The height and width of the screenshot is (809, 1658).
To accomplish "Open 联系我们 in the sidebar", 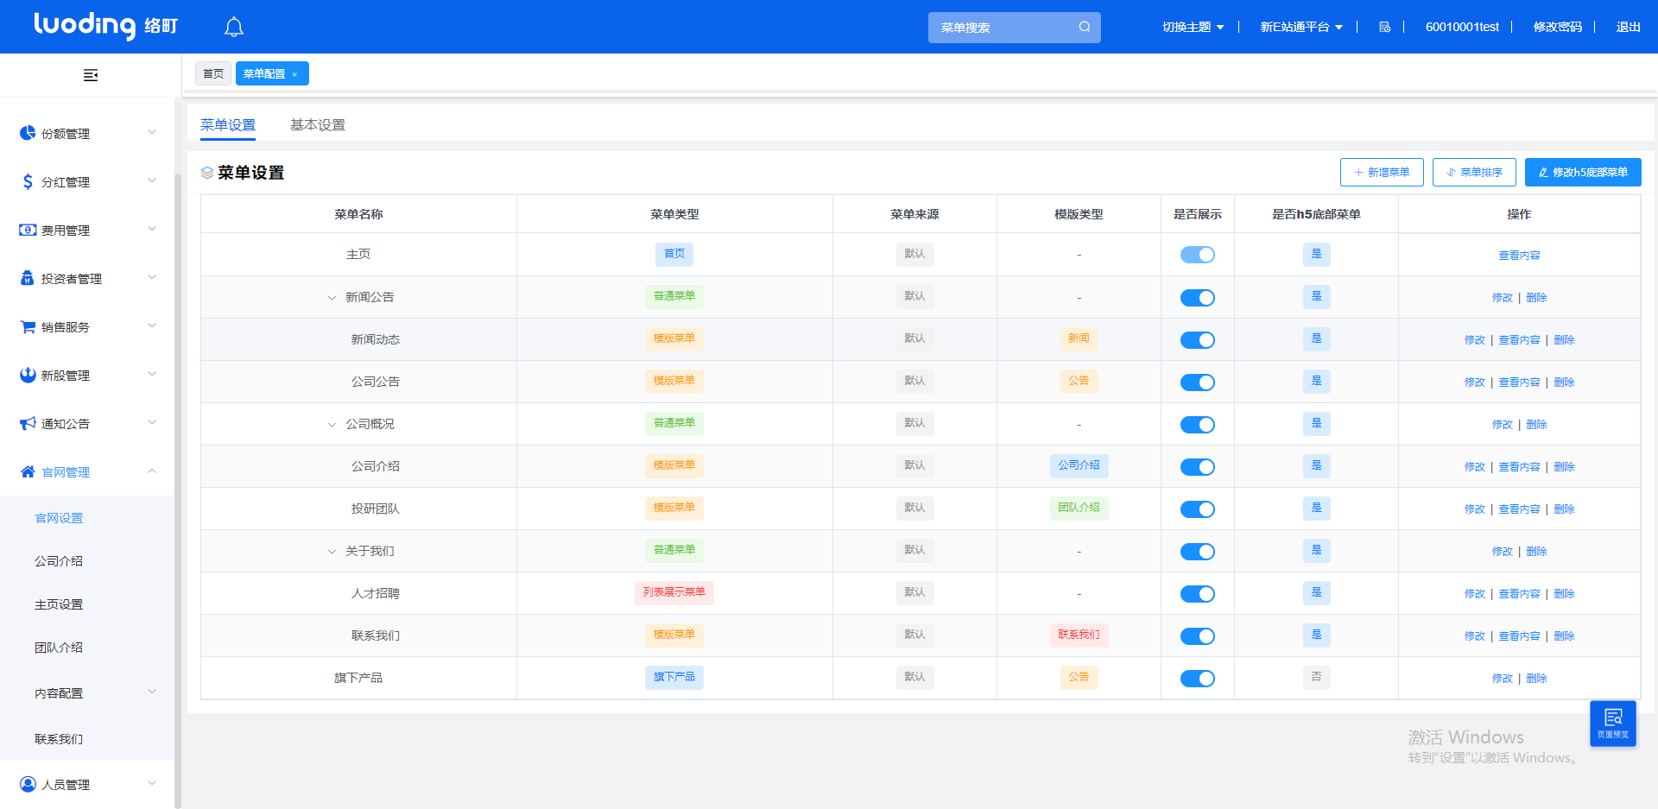I will tap(59, 738).
